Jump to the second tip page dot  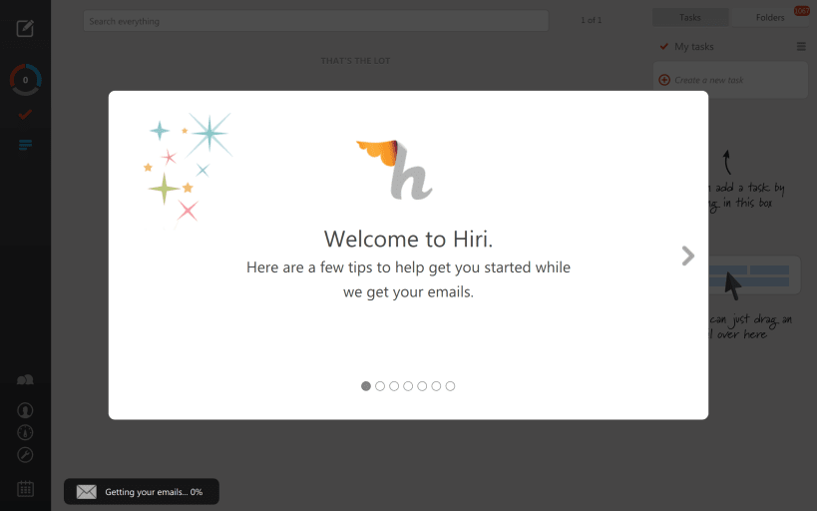coord(380,386)
